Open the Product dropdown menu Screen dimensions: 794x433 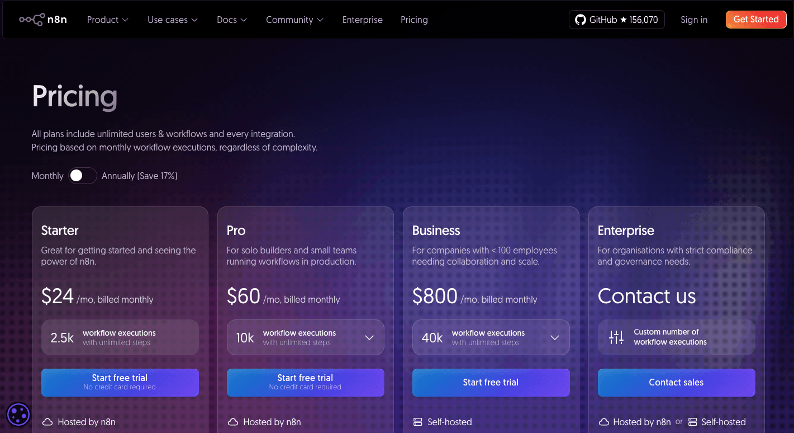click(x=107, y=20)
